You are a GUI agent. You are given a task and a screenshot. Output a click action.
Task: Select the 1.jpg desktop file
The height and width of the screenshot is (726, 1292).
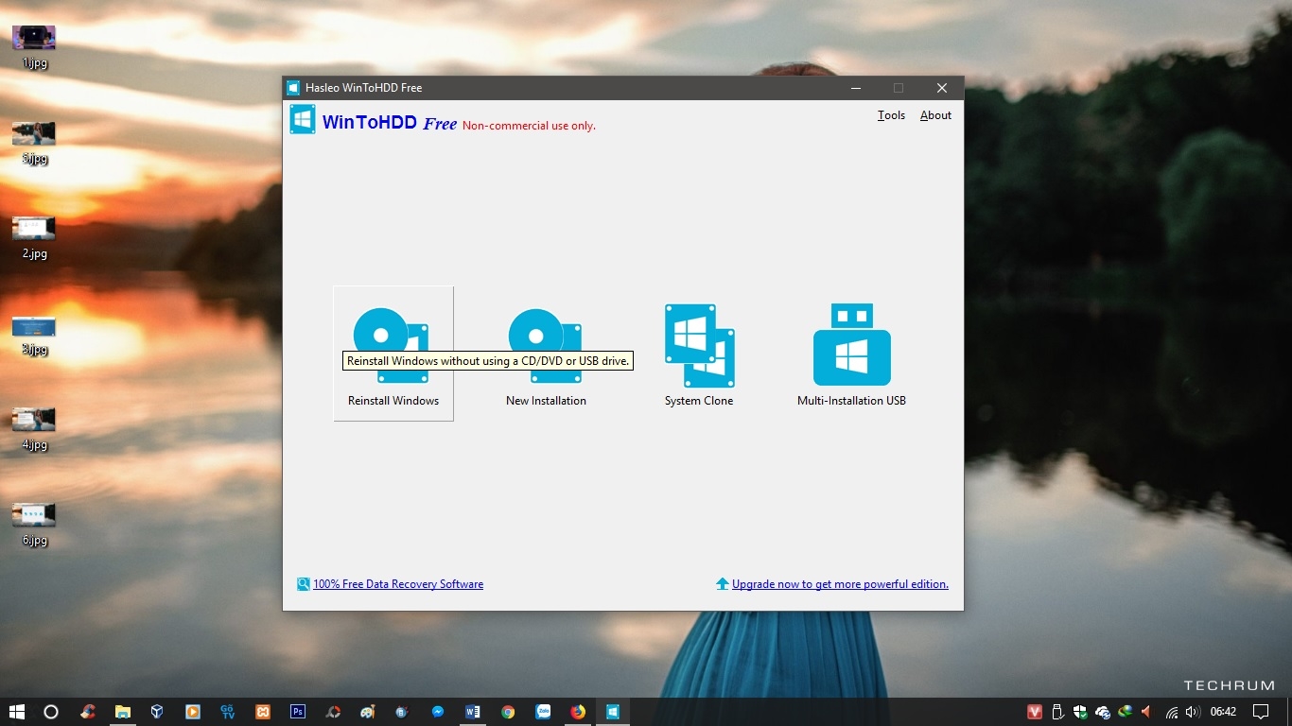tap(34, 47)
